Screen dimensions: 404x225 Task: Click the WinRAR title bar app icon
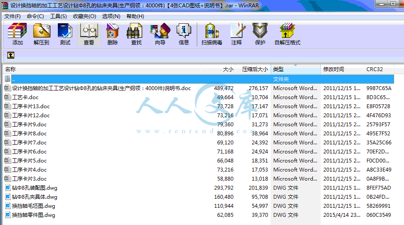tap(4, 5)
